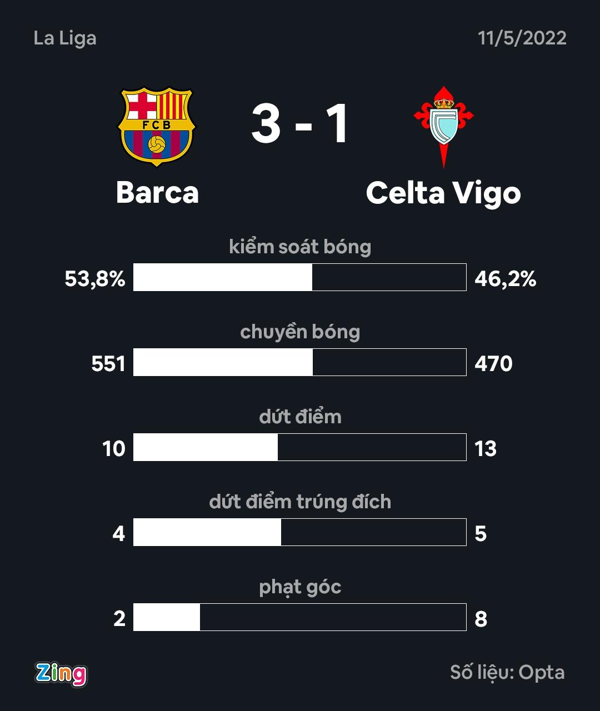Click the La Liga label
600x711 pixels.
coord(65,38)
